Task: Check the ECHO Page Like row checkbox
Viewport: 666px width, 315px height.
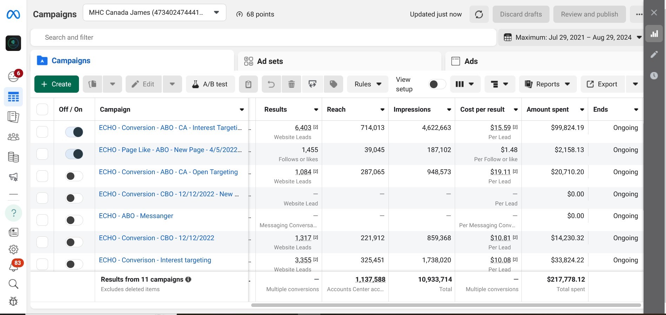Action: click(x=42, y=154)
